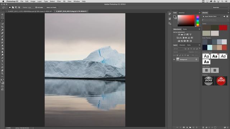Select the Lasso tool in the toolbar
230x129 pixels.
tap(3, 21)
